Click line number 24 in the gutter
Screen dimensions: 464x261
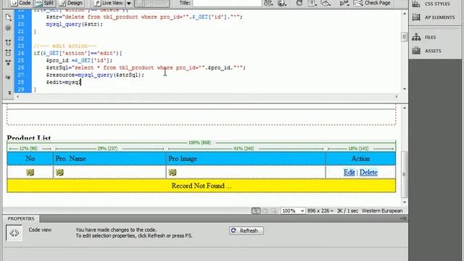pyautogui.click(x=21, y=53)
